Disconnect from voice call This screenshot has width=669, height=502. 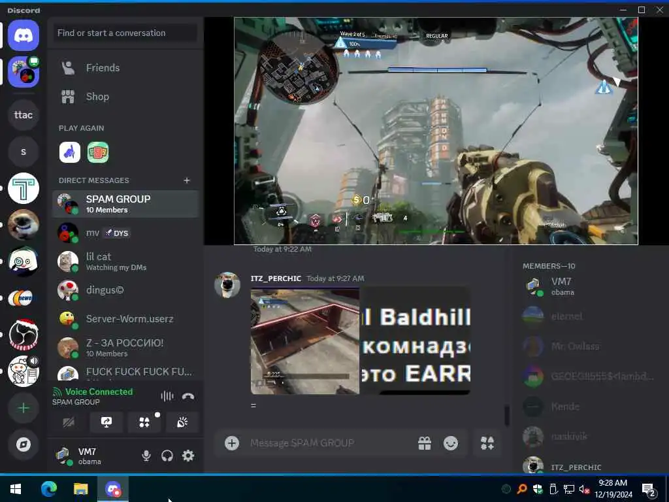point(188,397)
